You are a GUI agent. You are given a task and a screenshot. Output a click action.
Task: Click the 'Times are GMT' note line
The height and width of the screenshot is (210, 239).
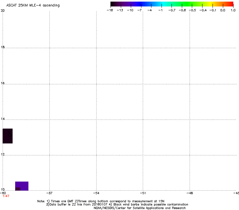pos(101,201)
